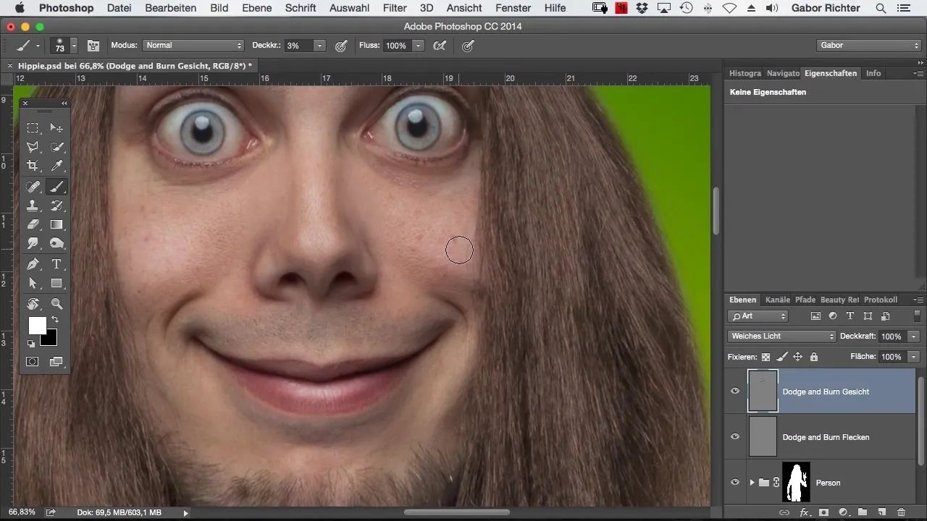Expand the Person layer group

click(752, 483)
